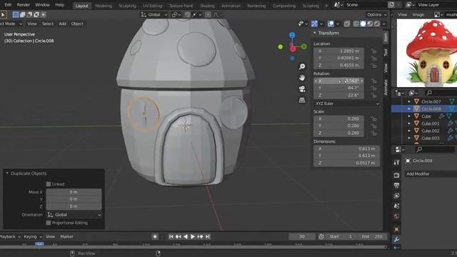Toggle camera view with the camera gizmo
The height and width of the screenshot is (257, 457).
pyautogui.click(x=302, y=89)
